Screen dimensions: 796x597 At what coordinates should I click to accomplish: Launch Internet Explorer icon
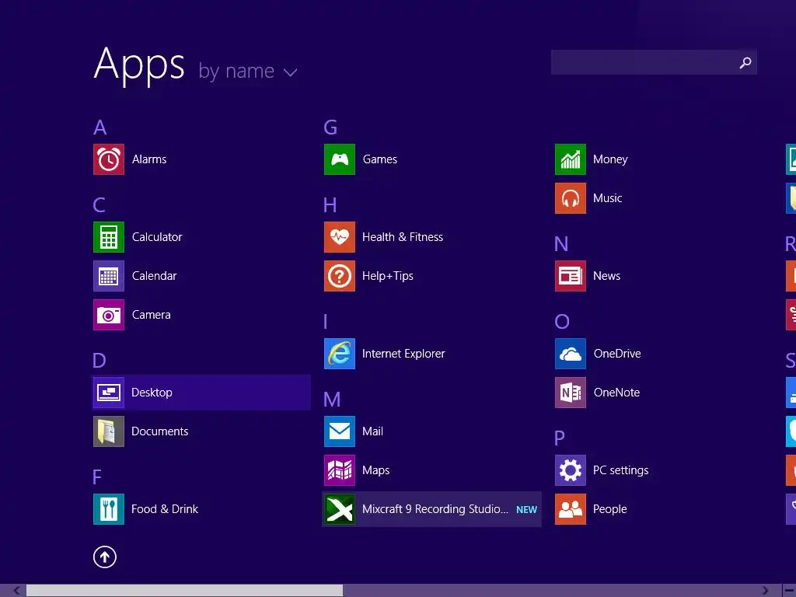pyautogui.click(x=340, y=354)
